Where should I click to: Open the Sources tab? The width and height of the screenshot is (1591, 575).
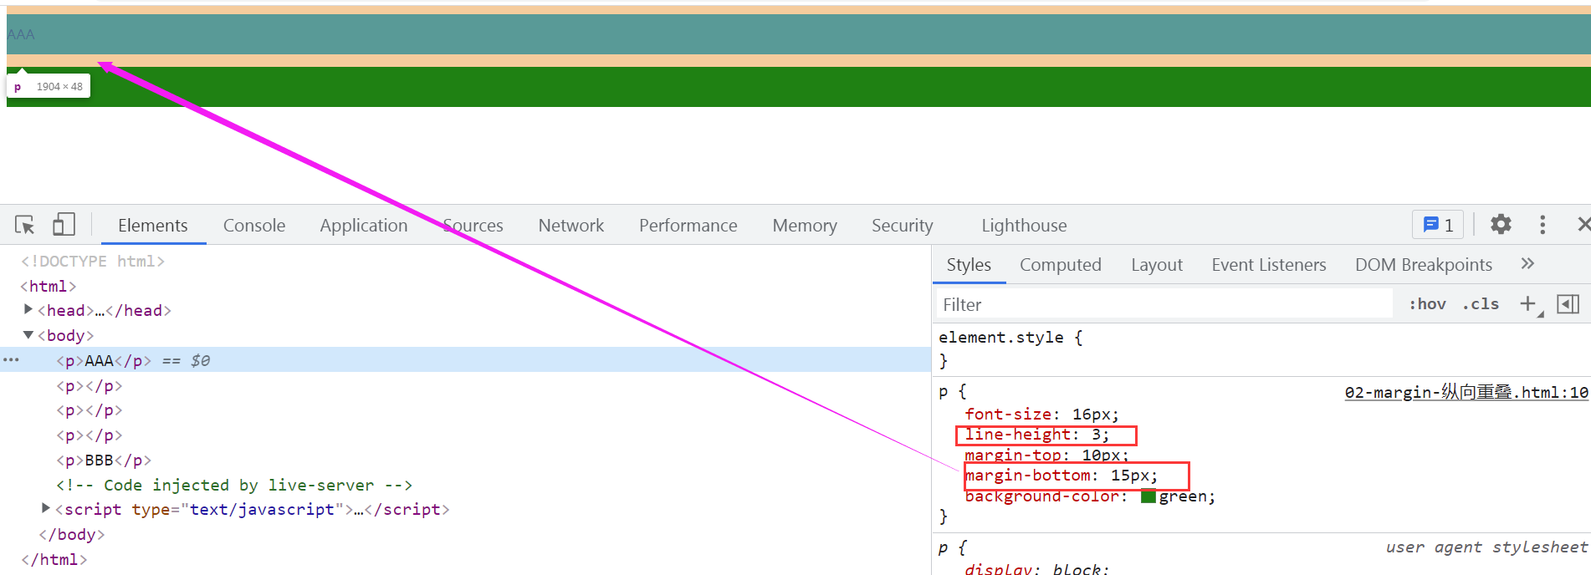(x=473, y=226)
